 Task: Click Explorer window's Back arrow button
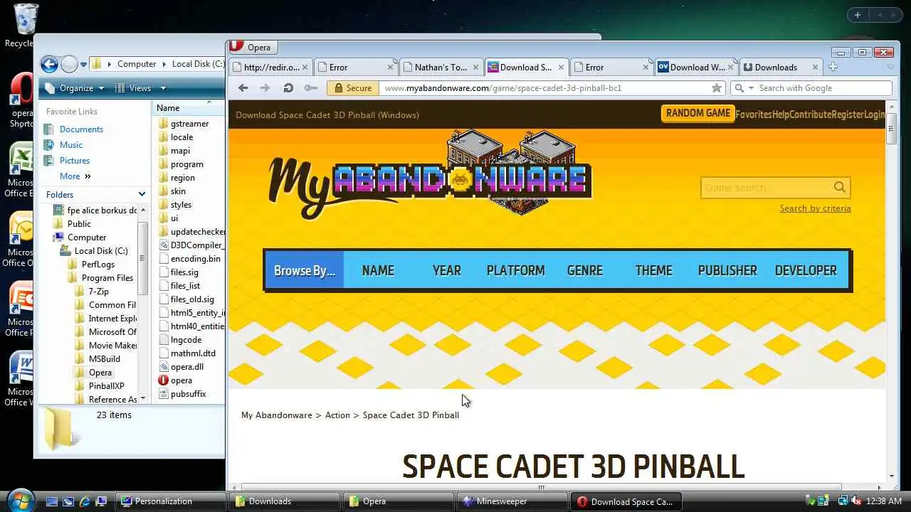click(x=49, y=64)
